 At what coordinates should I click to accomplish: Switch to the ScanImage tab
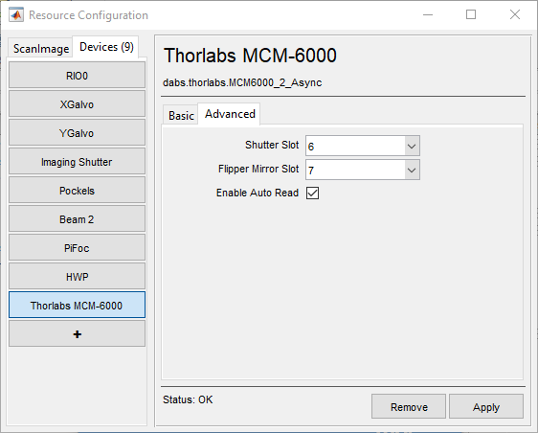[x=41, y=49]
